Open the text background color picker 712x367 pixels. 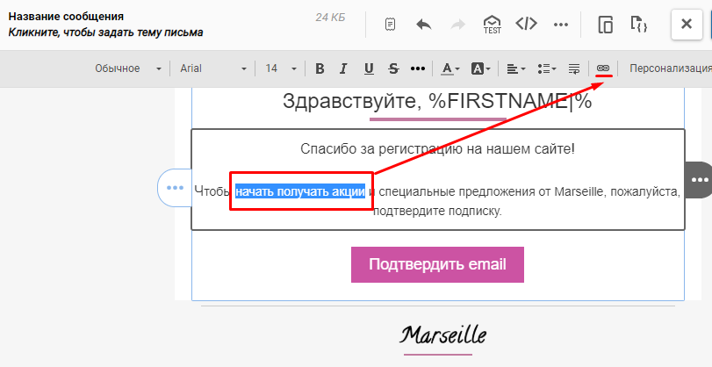click(x=481, y=68)
